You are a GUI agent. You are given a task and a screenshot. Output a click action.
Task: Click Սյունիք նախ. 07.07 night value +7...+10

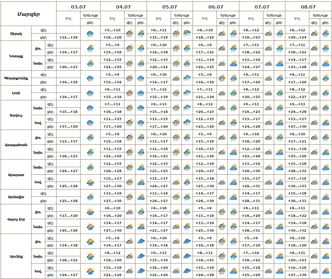pos(251,253)
